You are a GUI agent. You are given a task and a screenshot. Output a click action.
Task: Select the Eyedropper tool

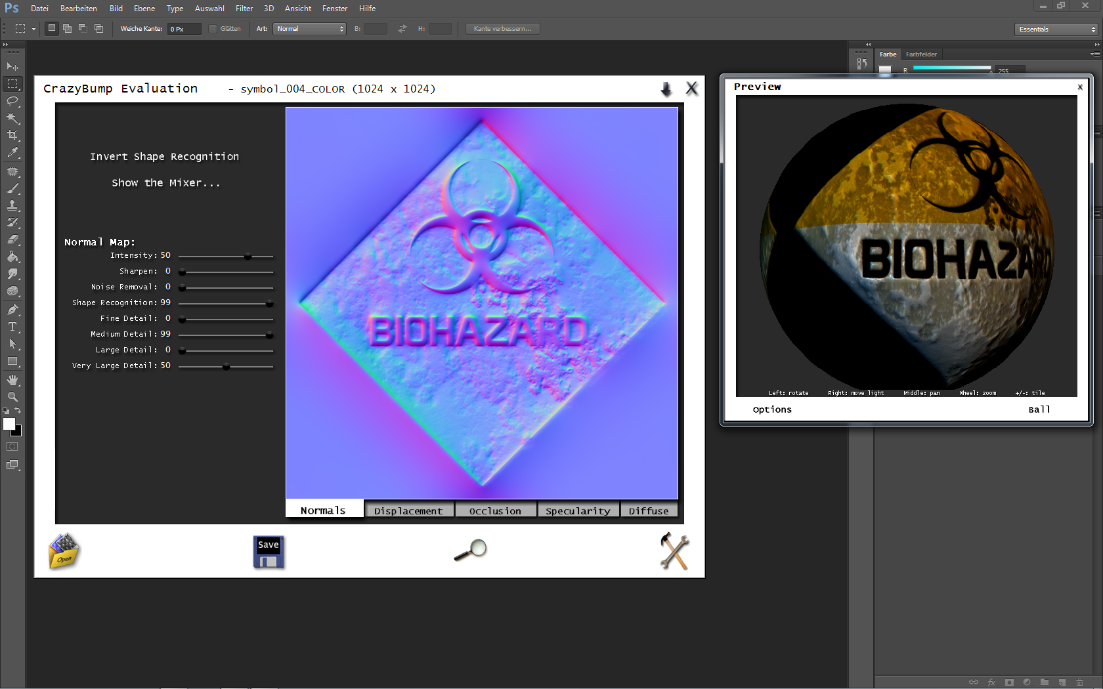tap(12, 152)
